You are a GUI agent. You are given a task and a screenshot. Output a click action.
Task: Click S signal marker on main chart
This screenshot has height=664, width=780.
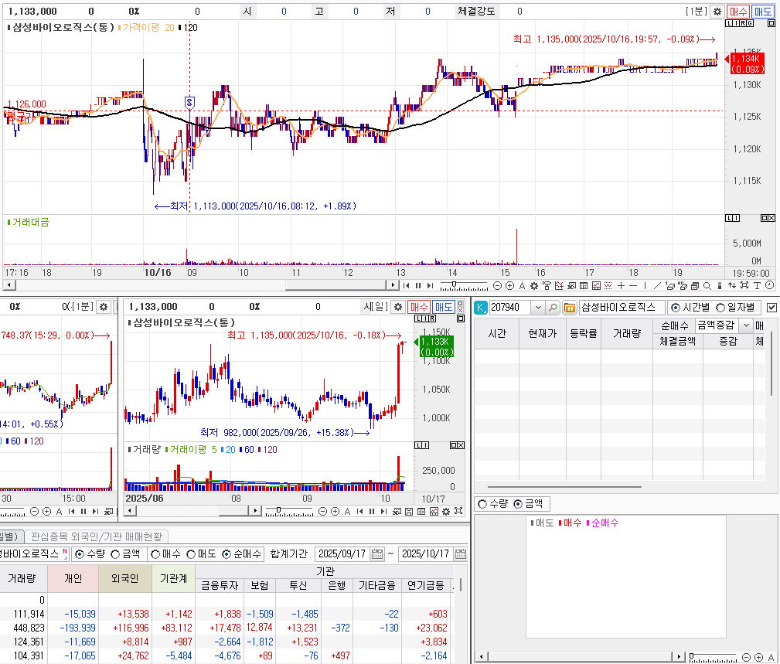coord(189,103)
